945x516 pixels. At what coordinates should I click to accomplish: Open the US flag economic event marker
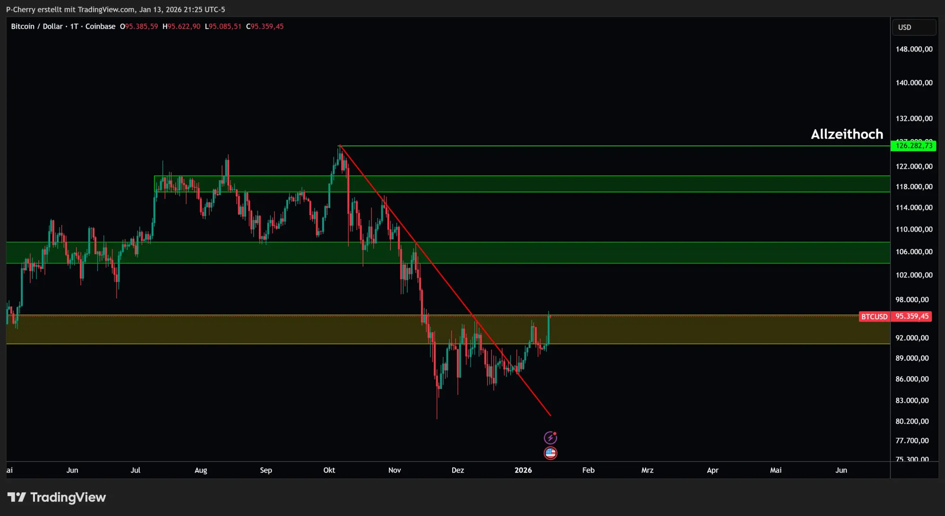tap(551, 453)
